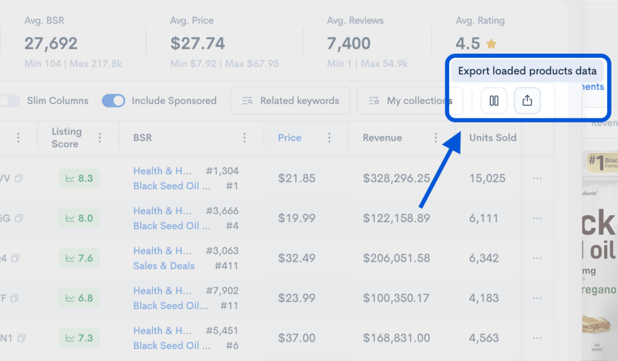Click trend chart icon in score badge 6.8

pyautogui.click(x=71, y=298)
